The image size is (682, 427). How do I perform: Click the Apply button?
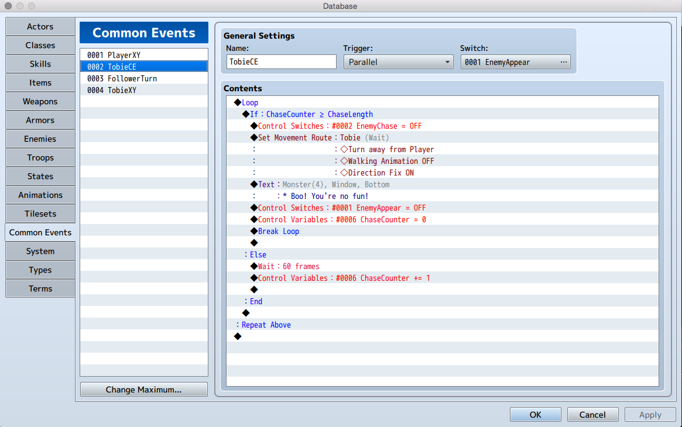point(650,414)
